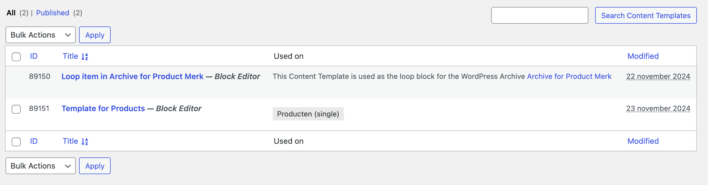Select the All templates filter
The height and width of the screenshot is (185, 708).
click(x=11, y=13)
